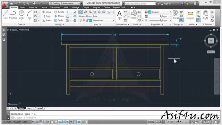The width and height of the screenshot is (222, 125).
Task: Click the ViewCube TOP face
Action: tap(211, 41)
